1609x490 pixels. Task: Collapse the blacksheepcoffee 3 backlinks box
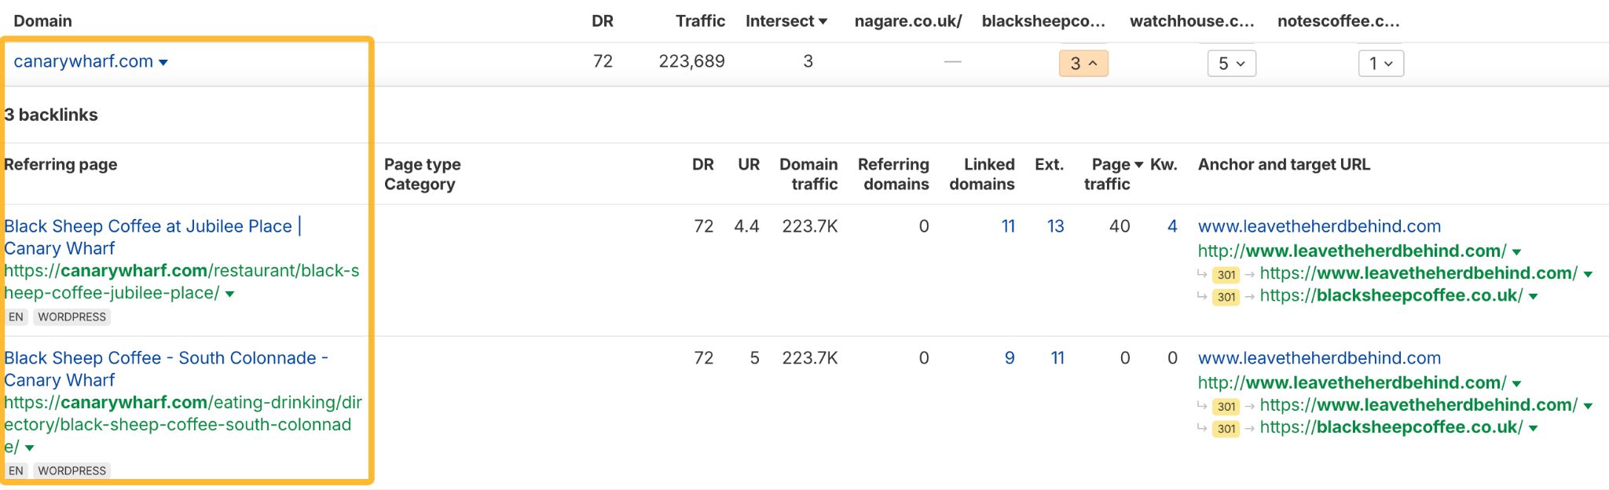(x=1083, y=64)
